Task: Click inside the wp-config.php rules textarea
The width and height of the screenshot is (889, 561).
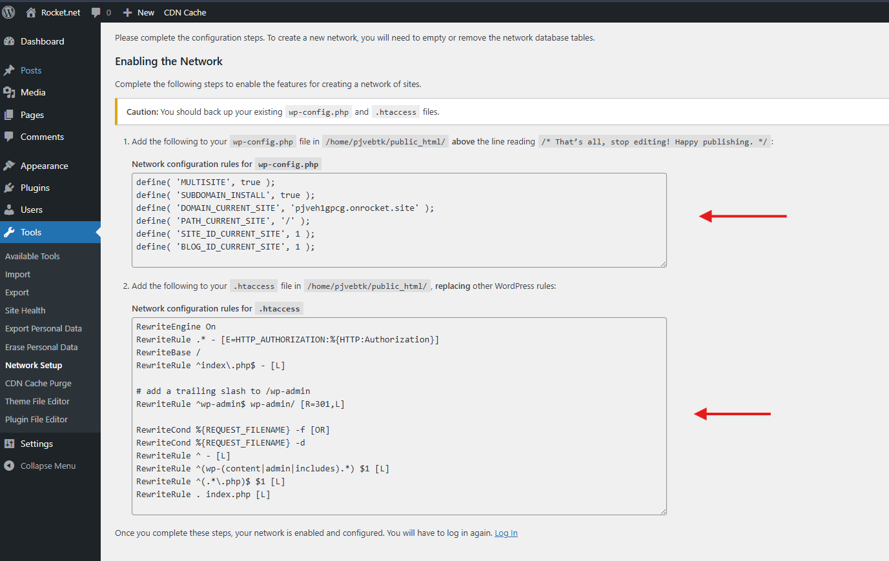Action: coord(399,220)
